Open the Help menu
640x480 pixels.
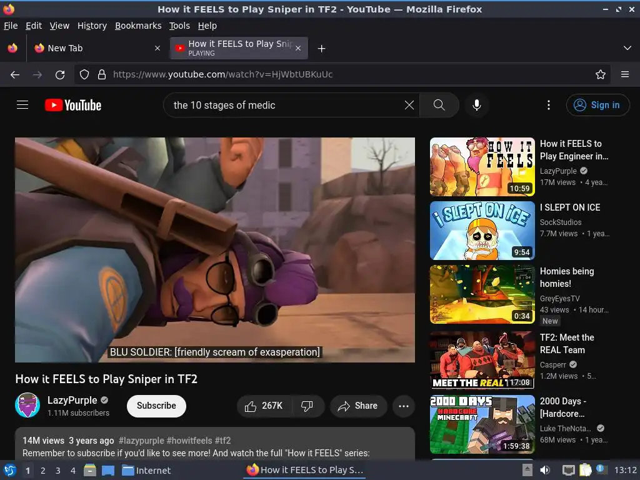click(207, 26)
